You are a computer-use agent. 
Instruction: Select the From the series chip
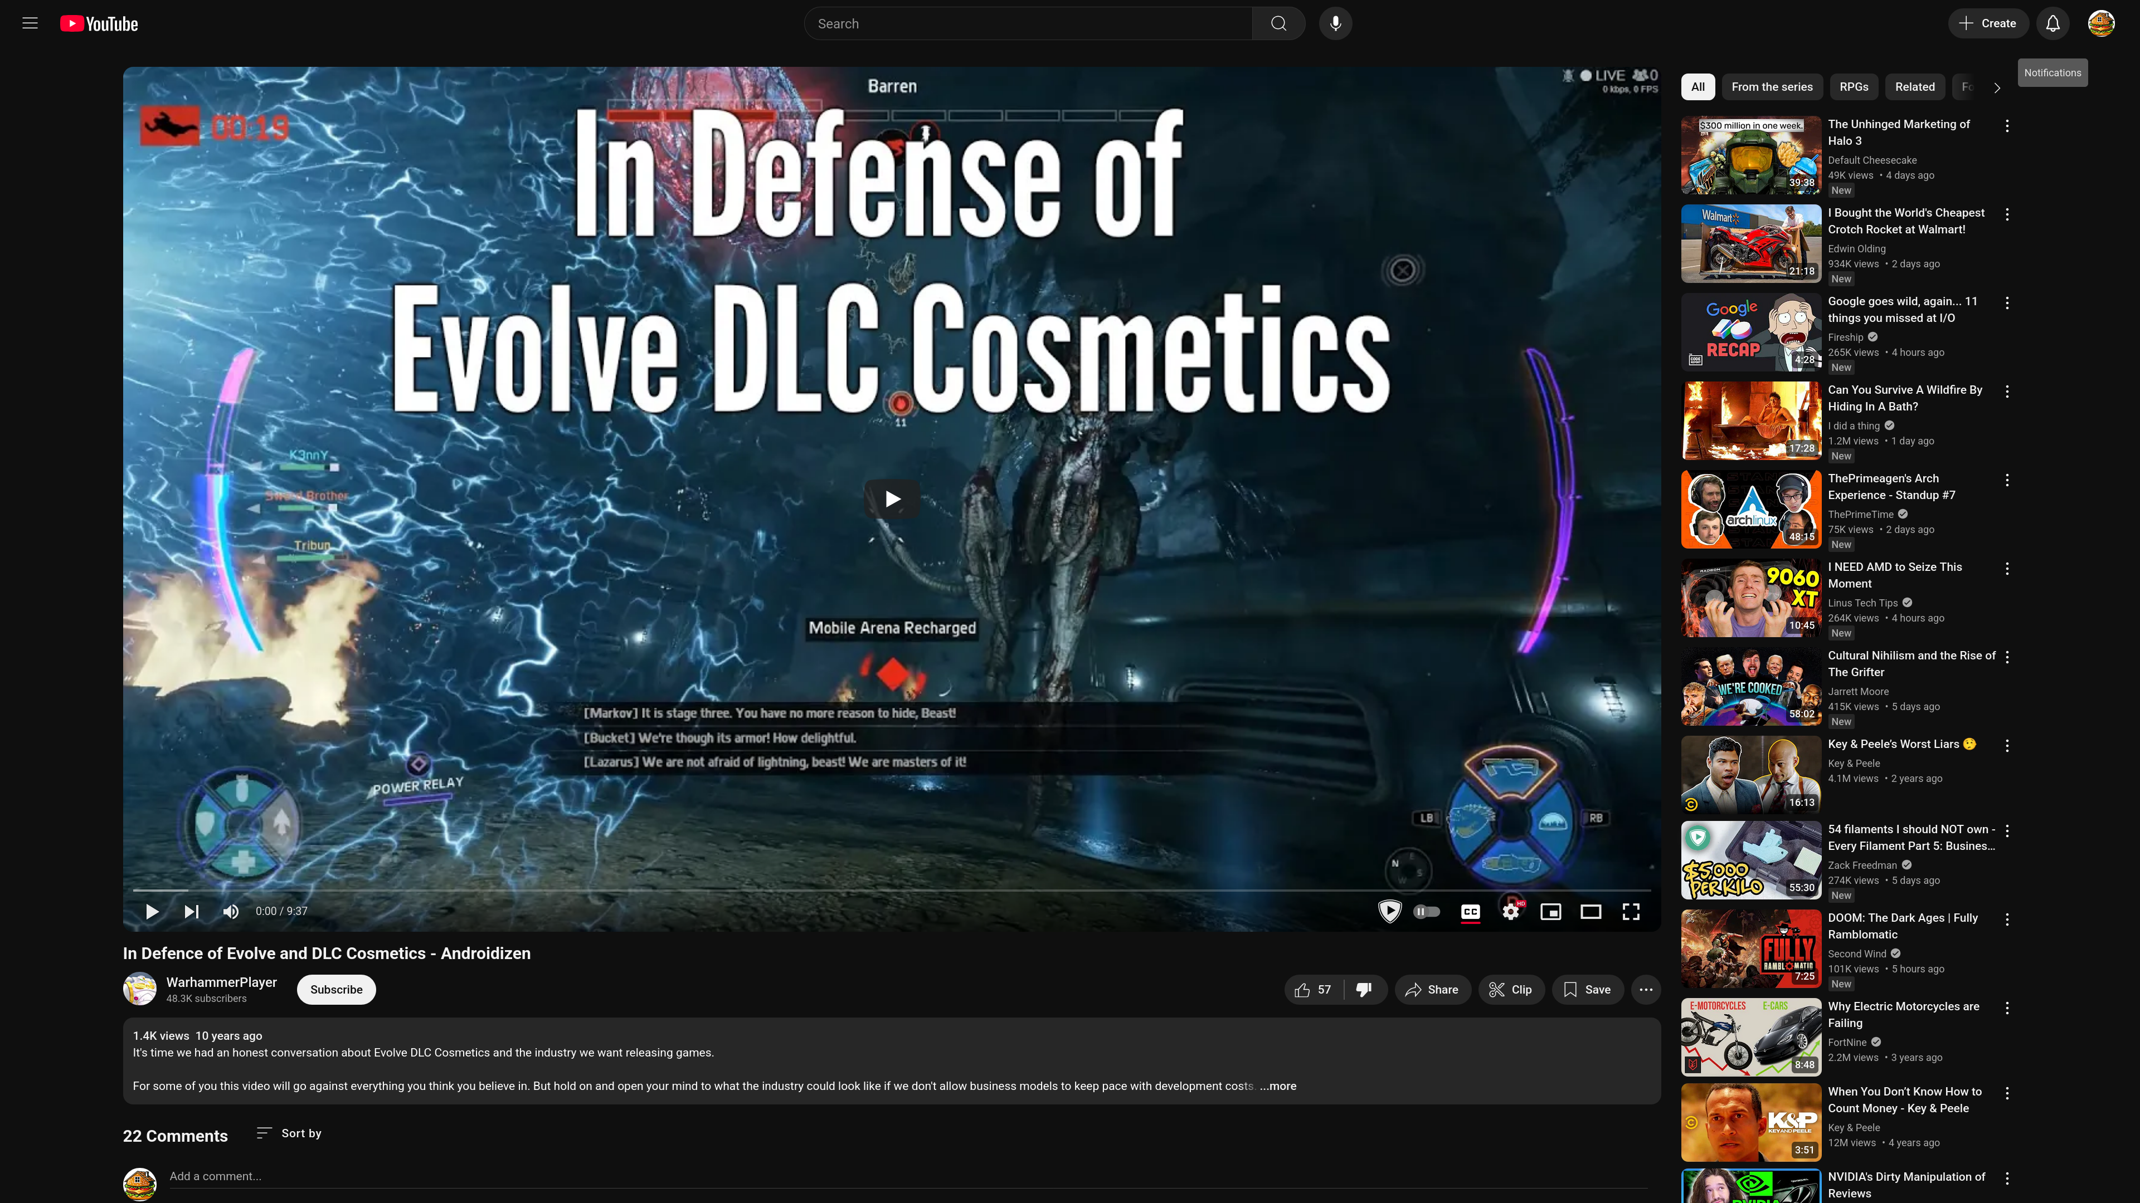pos(1772,86)
